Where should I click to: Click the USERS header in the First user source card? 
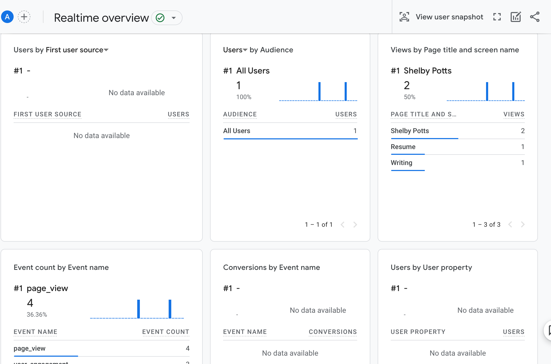pyautogui.click(x=178, y=114)
